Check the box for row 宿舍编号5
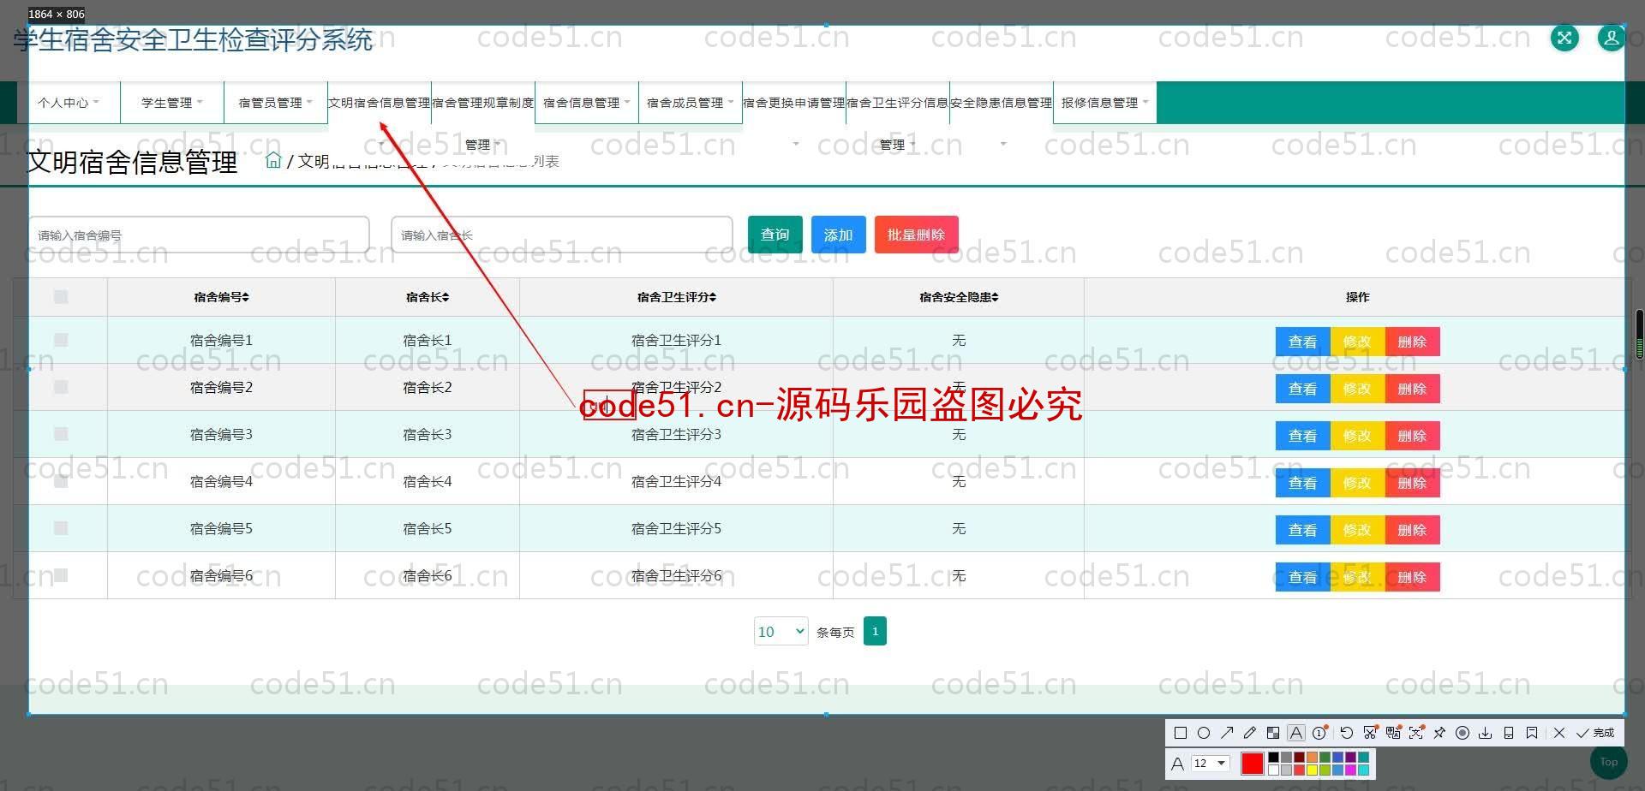This screenshot has width=1645, height=791. [x=61, y=528]
